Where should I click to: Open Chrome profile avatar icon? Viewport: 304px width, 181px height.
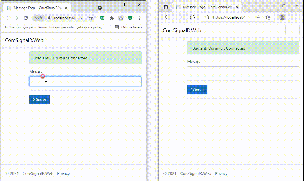121,18
